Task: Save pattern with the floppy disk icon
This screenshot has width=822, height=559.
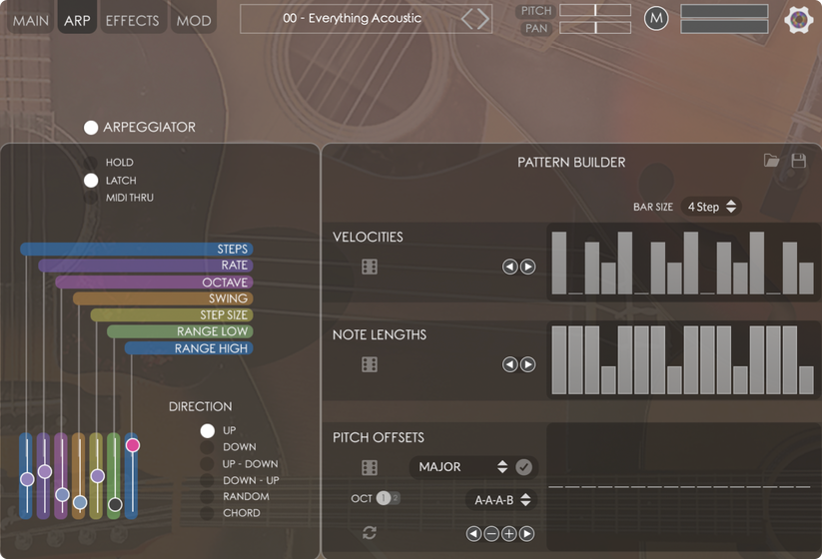Action: [x=798, y=161]
